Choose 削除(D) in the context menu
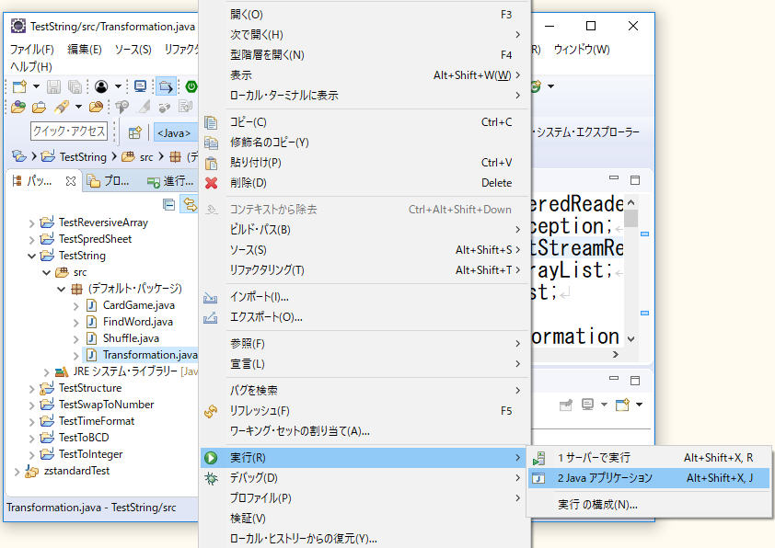Screen dimensions: 775x548 [x=364, y=183]
